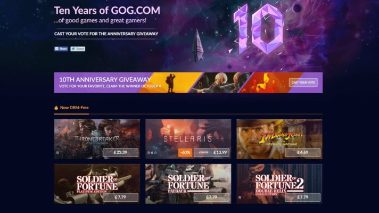
Task: Click the Windows icon on Indiana Jones tile
Action: (x=240, y=153)
